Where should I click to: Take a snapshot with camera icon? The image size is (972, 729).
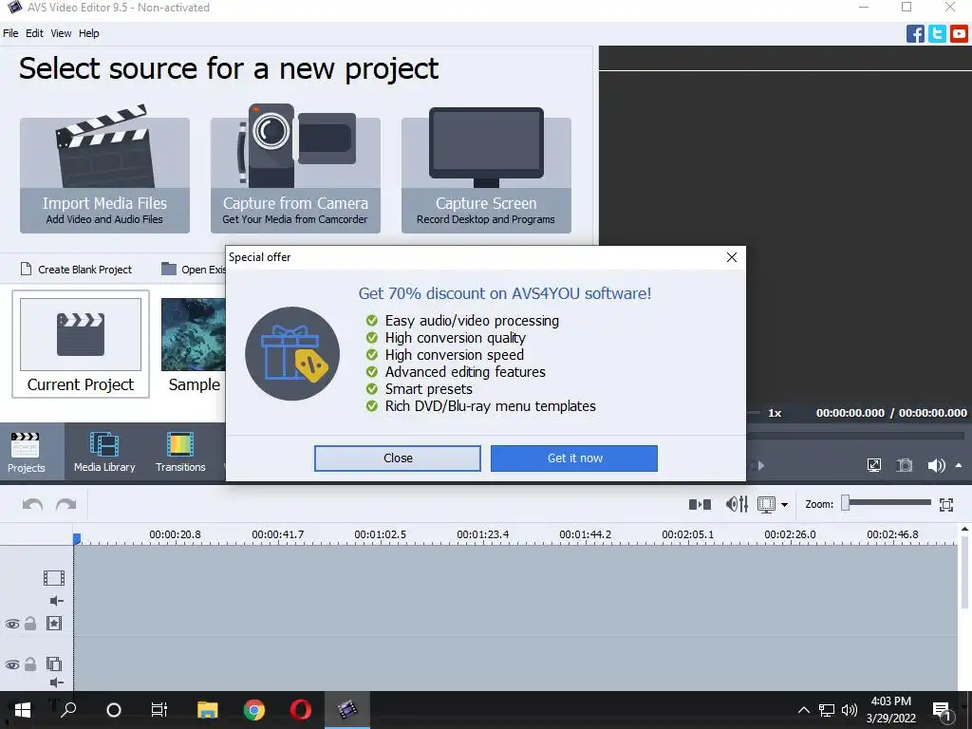pos(905,465)
